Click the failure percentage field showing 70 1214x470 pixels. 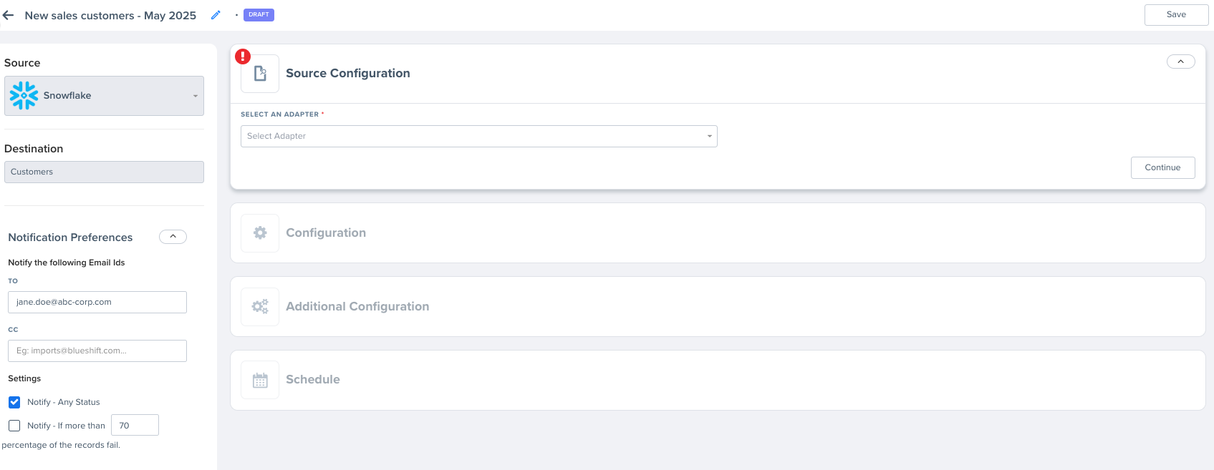click(135, 425)
